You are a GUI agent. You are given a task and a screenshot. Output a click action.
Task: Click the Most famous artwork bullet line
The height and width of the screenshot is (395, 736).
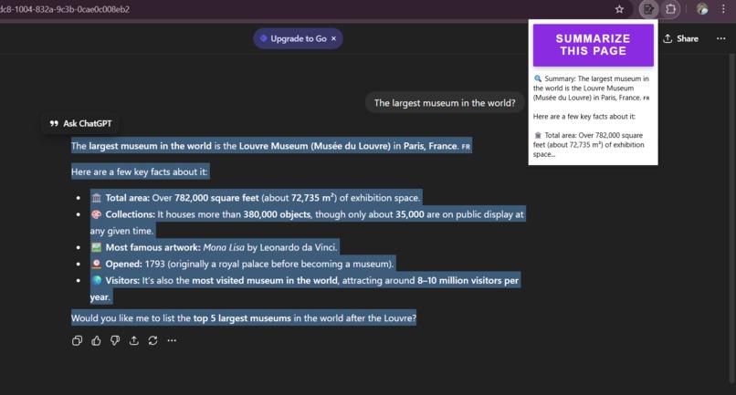(214, 247)
